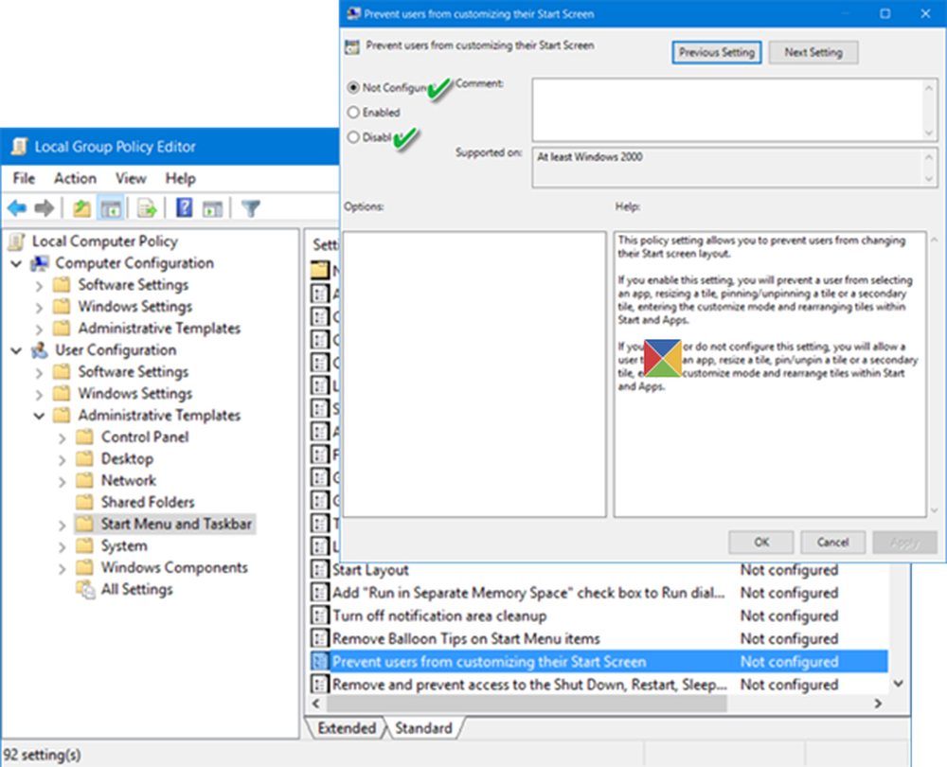Expand the System folder in tree

pos(62,546)
